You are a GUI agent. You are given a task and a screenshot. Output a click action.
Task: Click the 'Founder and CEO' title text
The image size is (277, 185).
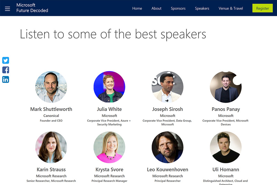[51, 120]
